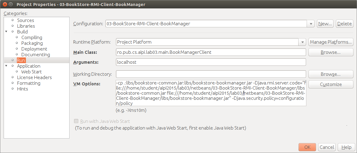Select the Application category
The image size is (357, 153).
tap(29, 66)
